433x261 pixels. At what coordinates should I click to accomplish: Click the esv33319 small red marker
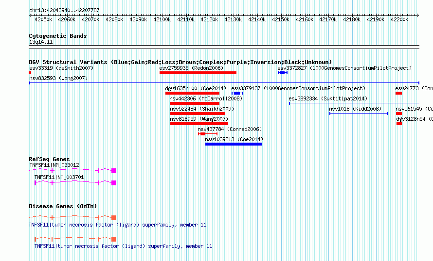30,73
